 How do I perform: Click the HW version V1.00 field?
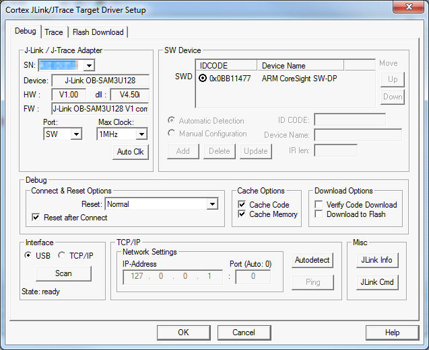point(69,95)
